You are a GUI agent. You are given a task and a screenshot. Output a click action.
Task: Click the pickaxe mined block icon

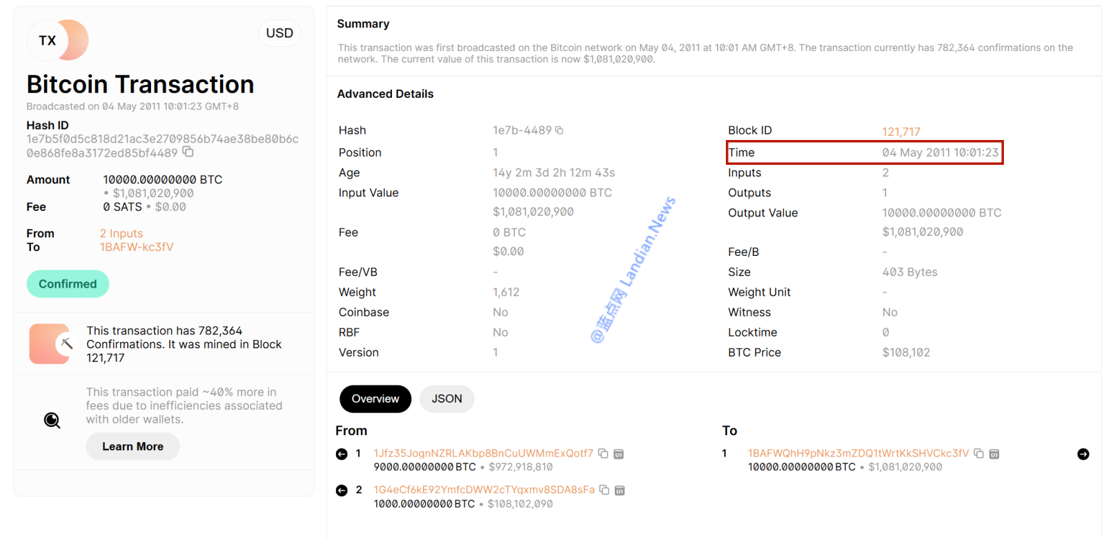66,343
